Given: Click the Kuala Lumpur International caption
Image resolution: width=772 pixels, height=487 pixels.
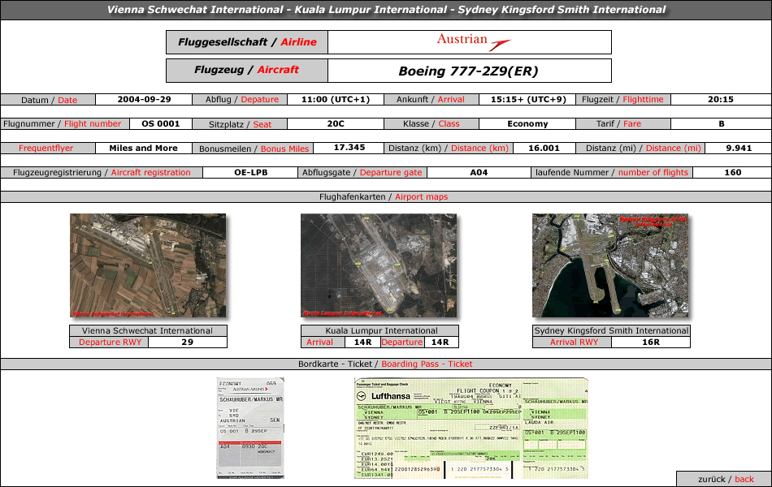Looking at the screenshot, I should pos(381,330).
